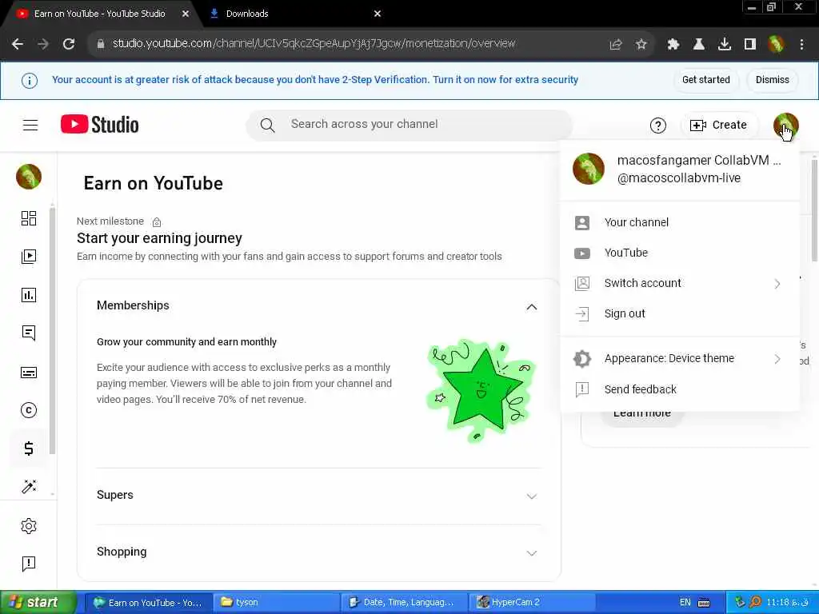
Task: Open Settings gear icon in sidebar
Action: (x=29, y=526)
